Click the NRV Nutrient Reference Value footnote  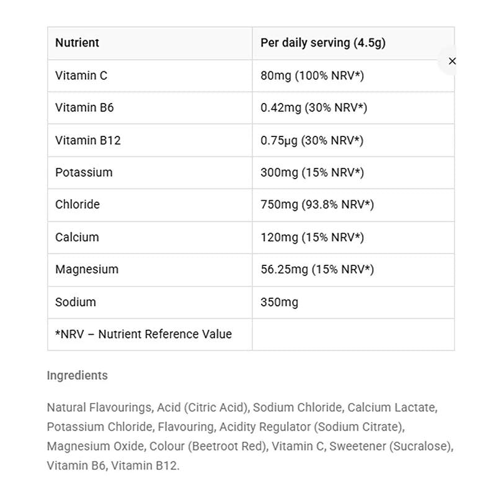[144, 334]
